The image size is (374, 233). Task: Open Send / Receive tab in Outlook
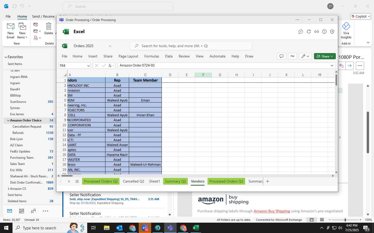pyautogui.click(x=43, y=16)
